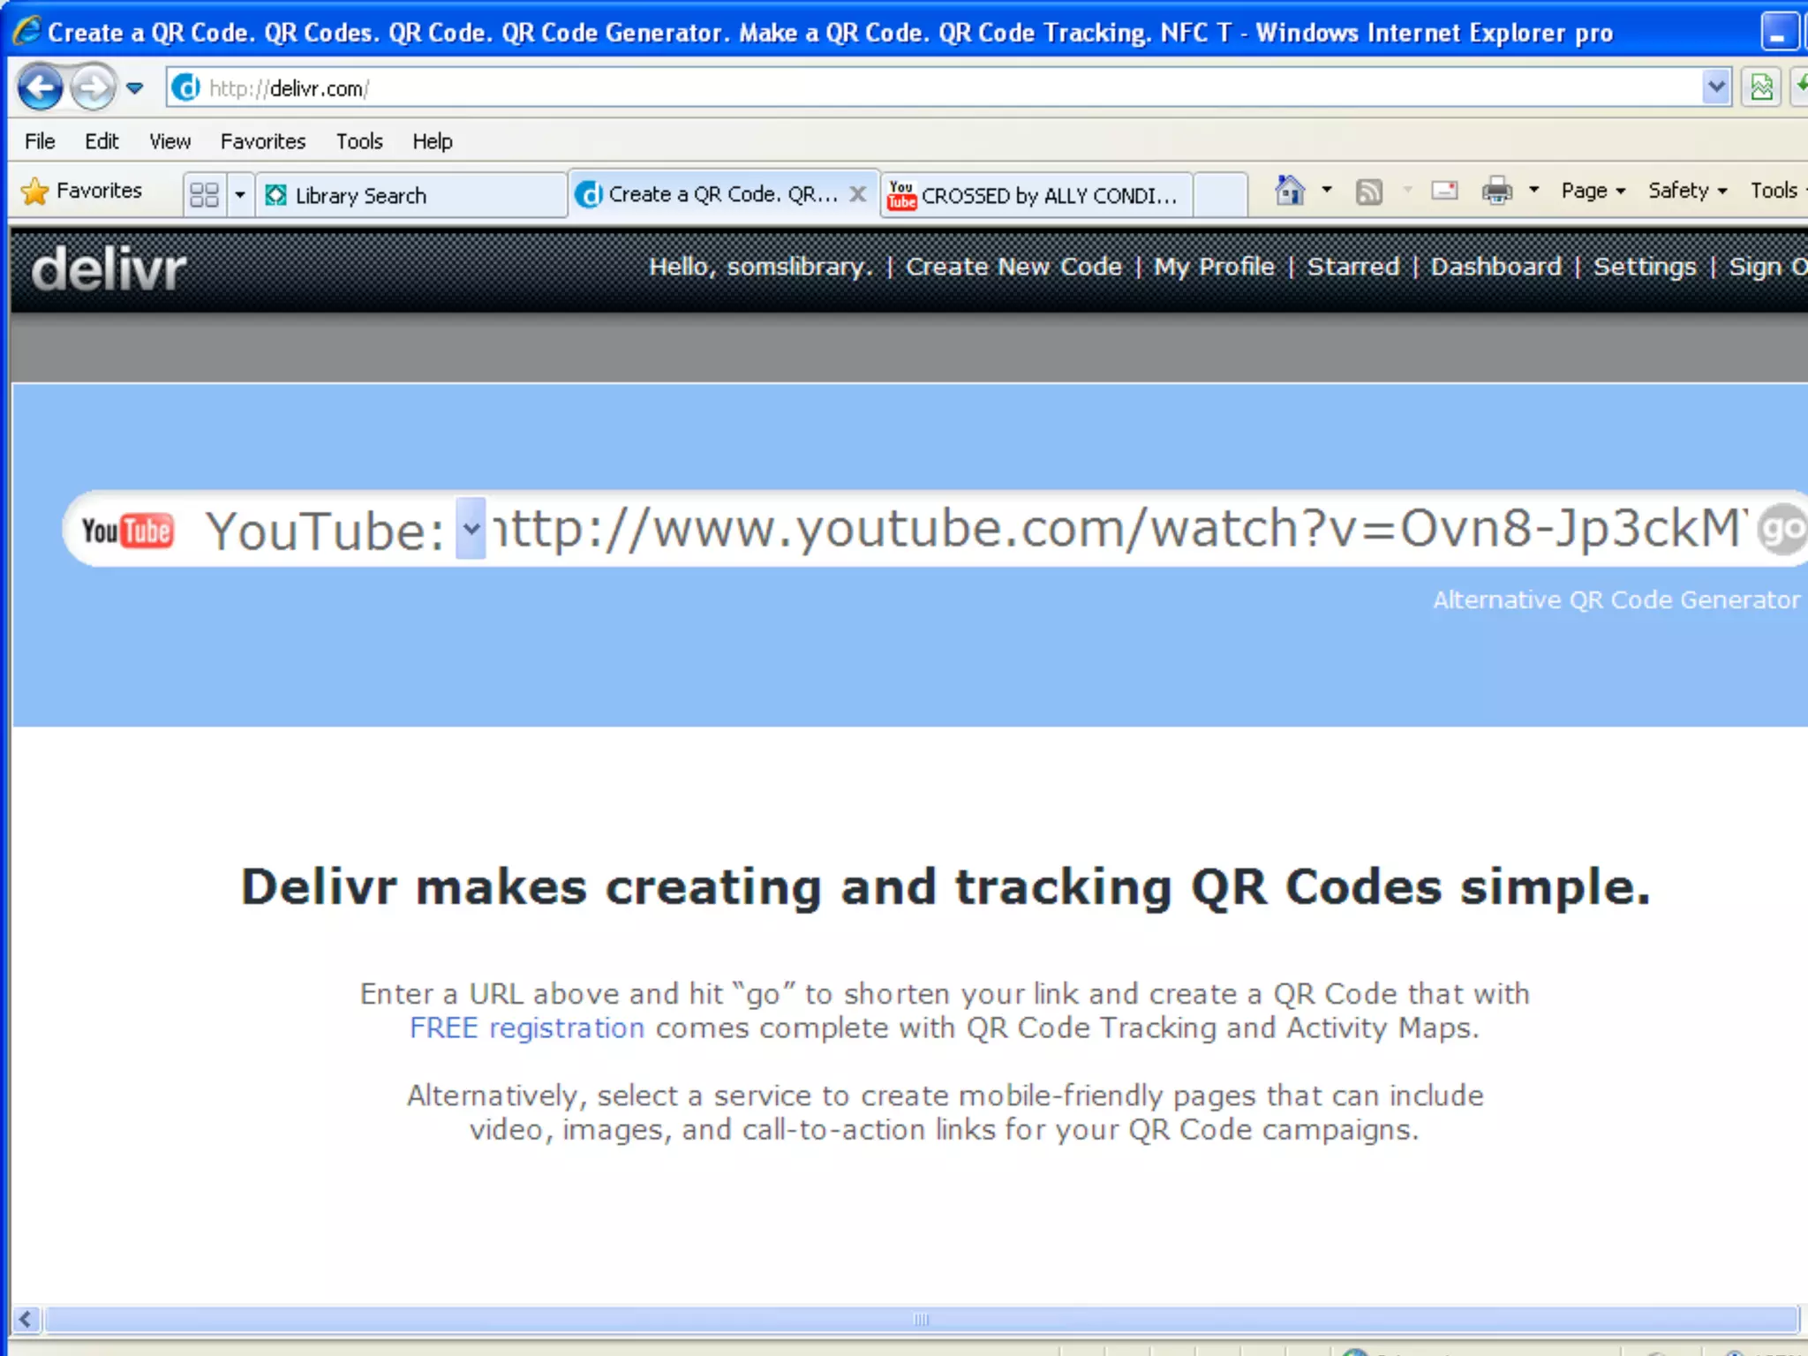
Task: Expand the YouTube service type dropdown
Action: click(471, 529)
